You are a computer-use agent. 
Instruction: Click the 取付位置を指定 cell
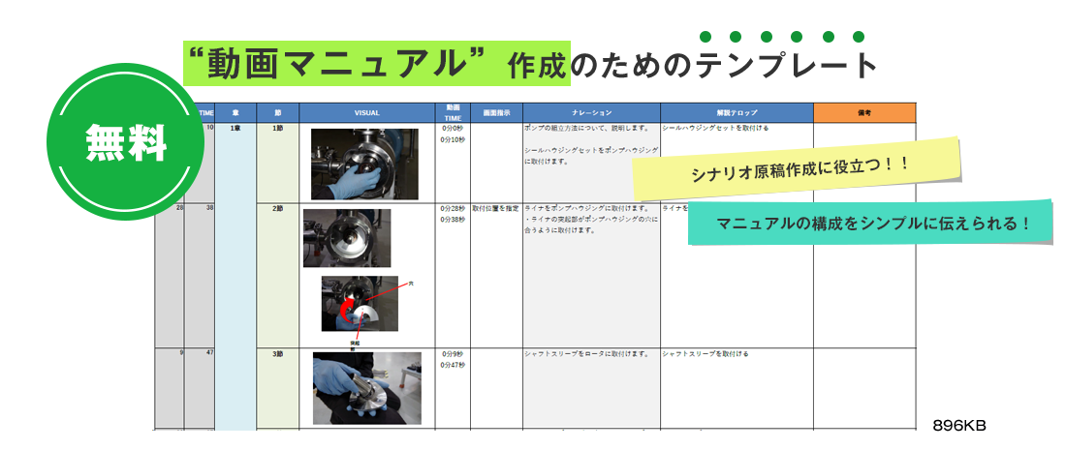496,208
